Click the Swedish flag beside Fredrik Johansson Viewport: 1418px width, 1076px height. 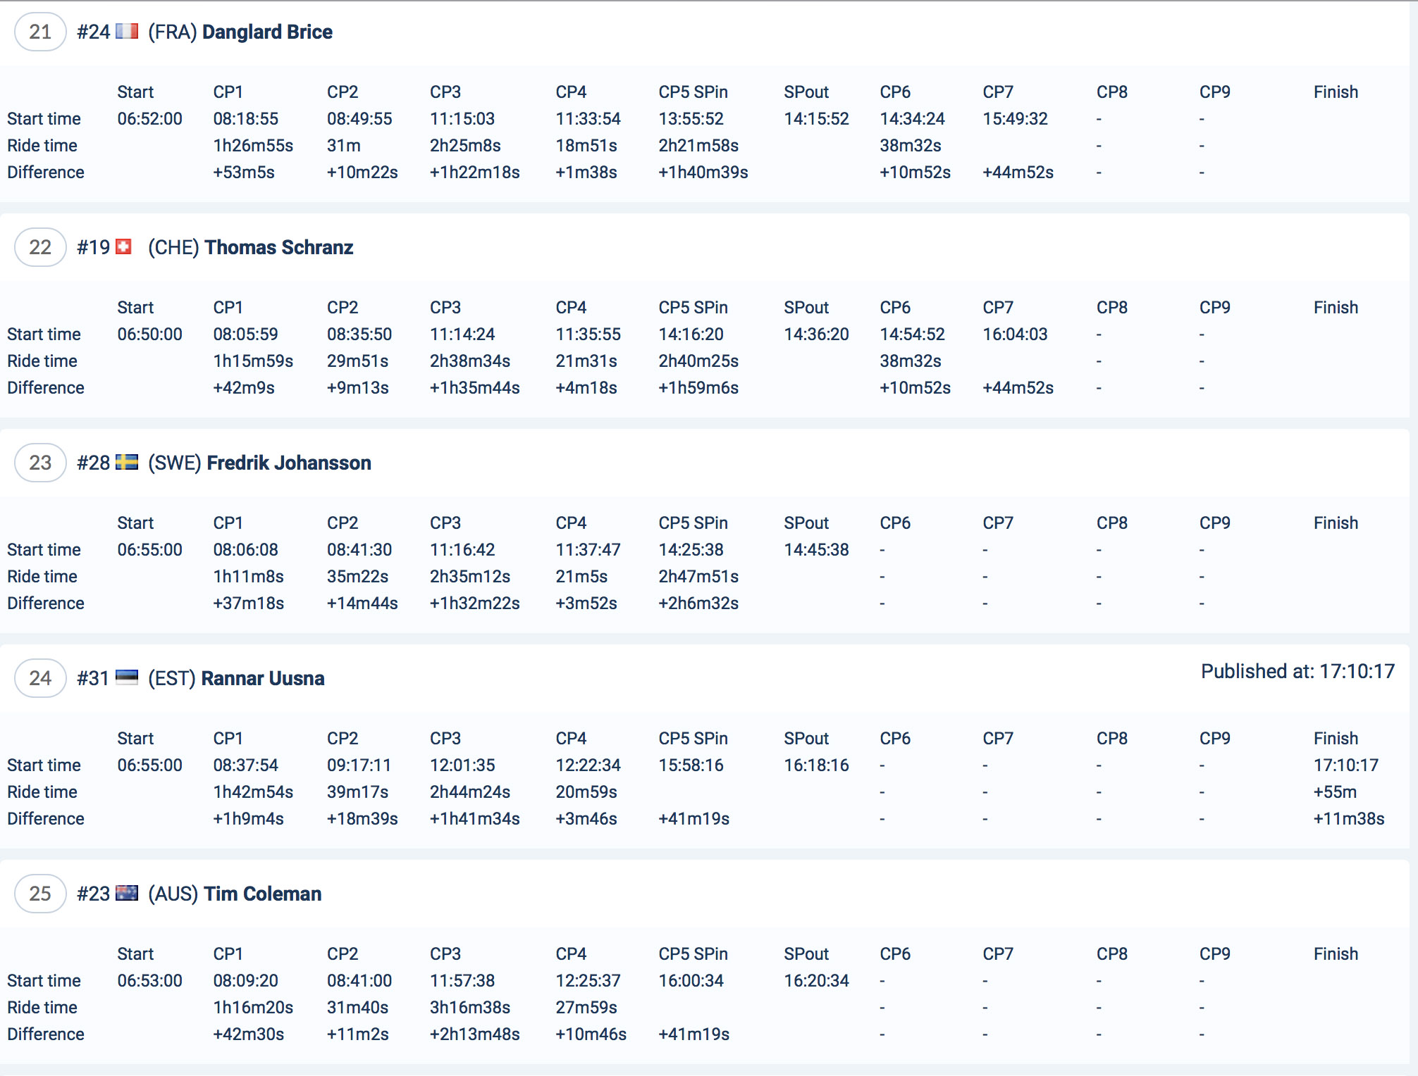tap(127, 463)
